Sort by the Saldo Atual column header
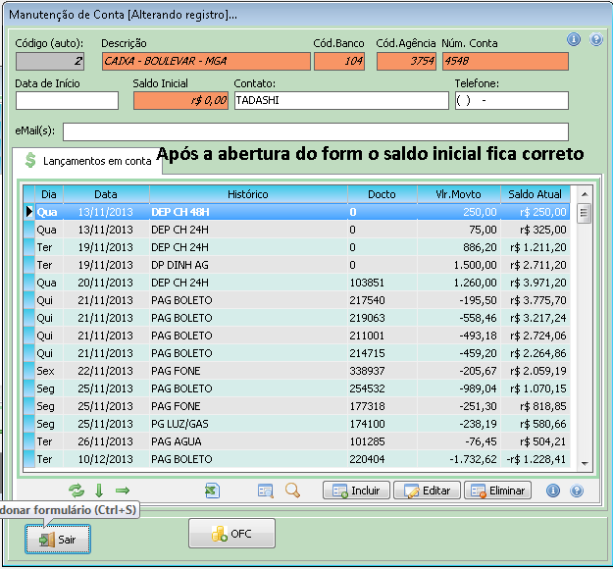 click(536, 194)
